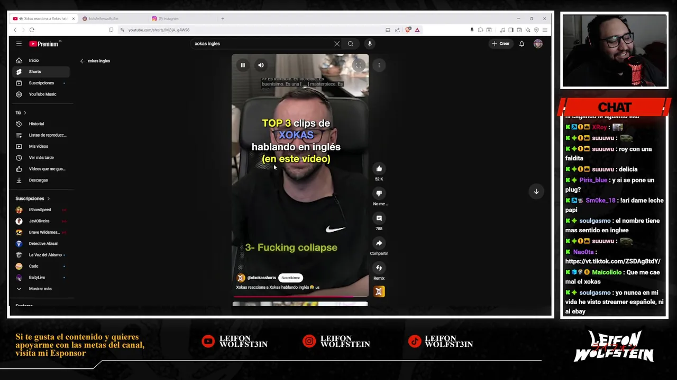Start voice search with microphone

click(x=370, y=44)
